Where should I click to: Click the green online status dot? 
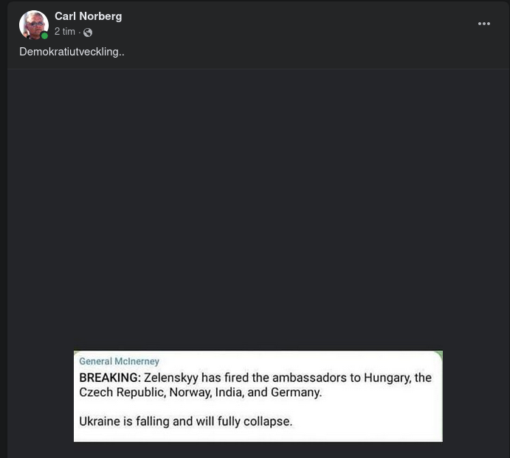pos(44,35)
